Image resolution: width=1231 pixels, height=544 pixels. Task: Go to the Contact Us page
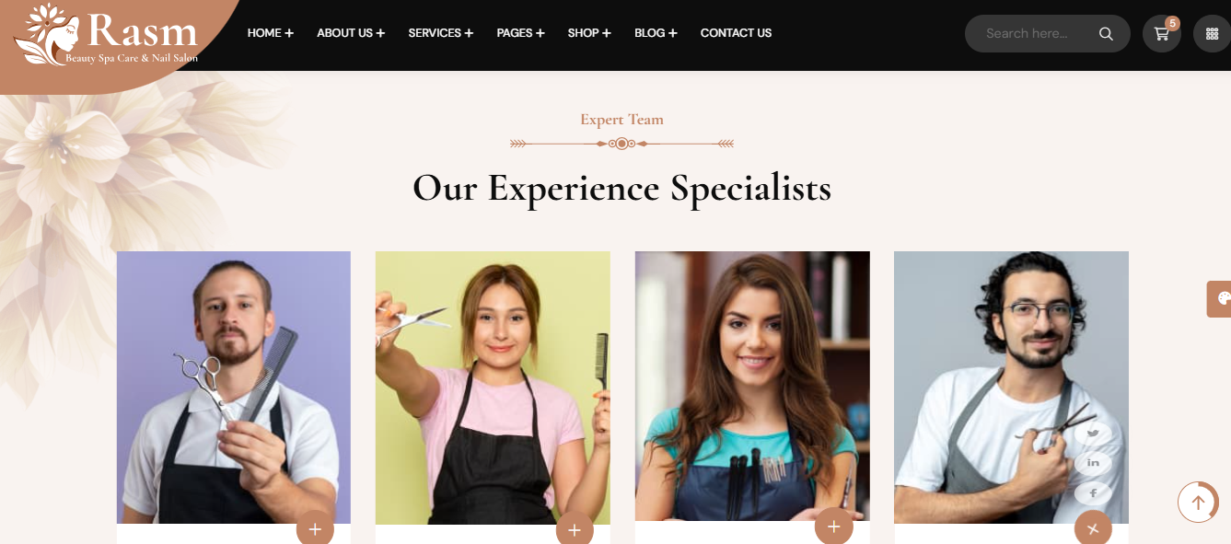(736, 33)
